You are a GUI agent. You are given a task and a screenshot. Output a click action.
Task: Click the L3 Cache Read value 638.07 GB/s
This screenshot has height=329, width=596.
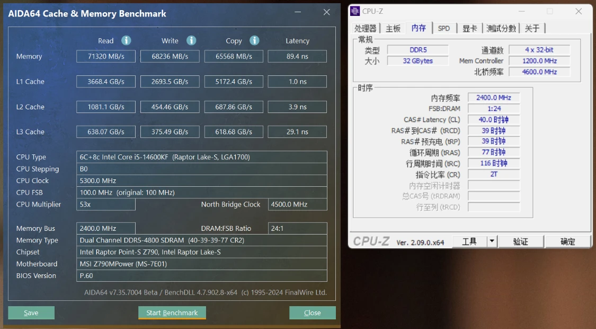coord(106,132)
